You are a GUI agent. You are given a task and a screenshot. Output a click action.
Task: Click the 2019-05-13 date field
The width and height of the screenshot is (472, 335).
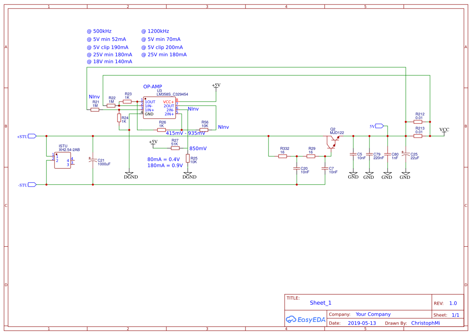pos(362,323)
